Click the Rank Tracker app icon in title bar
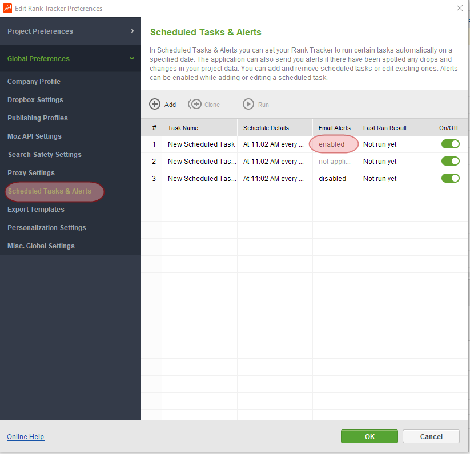470x454 pixels. (7, 8)
